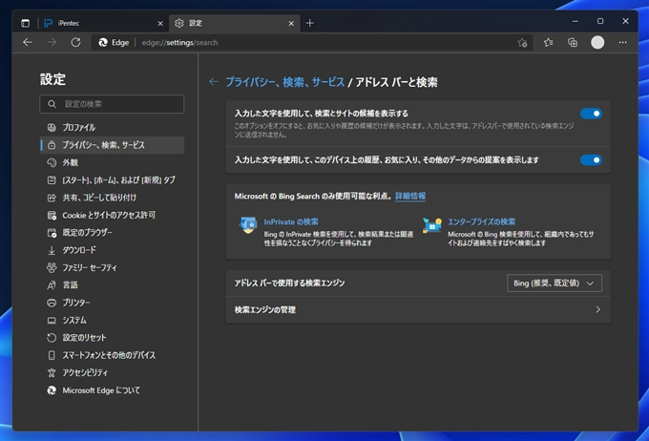Open 言語 language settings

[x=112, y=284]
